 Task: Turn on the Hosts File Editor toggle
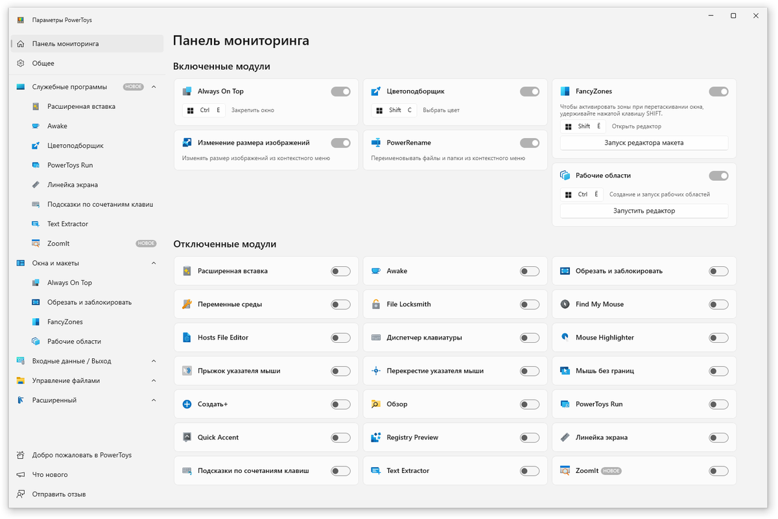coord(340,338)
